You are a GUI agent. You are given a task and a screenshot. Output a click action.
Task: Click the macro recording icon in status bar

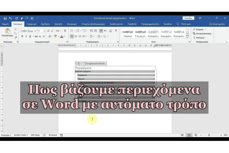[x=62, y=135]
